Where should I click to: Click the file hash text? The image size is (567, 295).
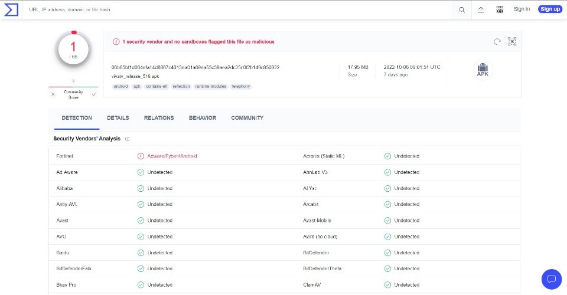[x=195, y=67]
